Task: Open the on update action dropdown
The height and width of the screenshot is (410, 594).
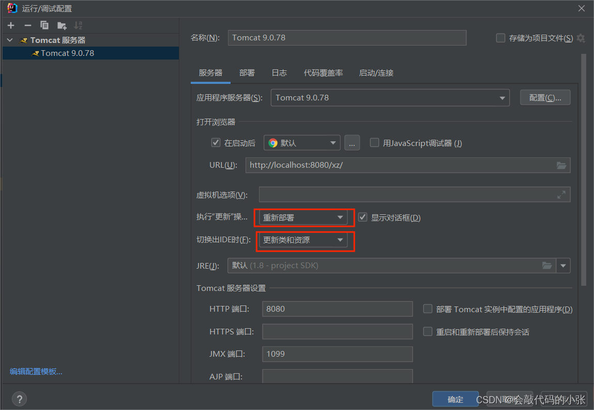Action: (x=303, y=217)
